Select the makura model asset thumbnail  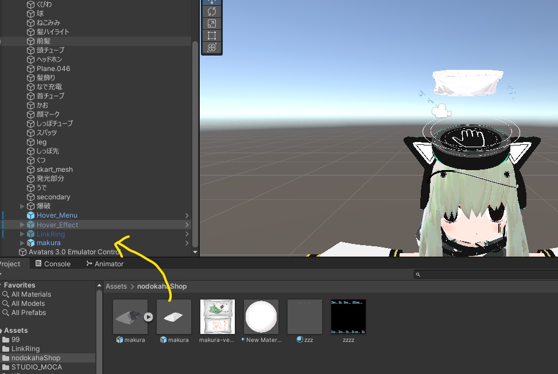tap(130, 317)
